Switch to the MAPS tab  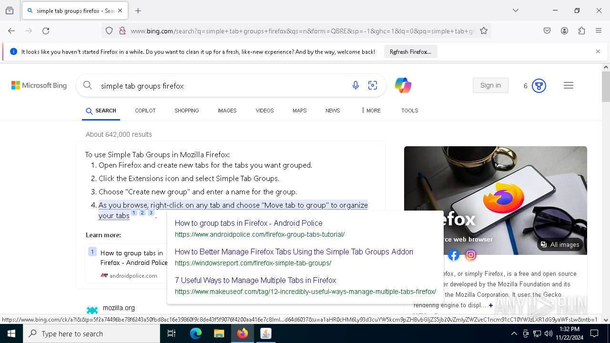click(x=299, y=111)
